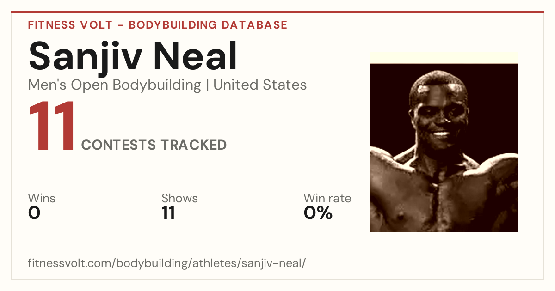Click the Shows value 11
This screenshot has width=555, height=291.
click(168, 213)
